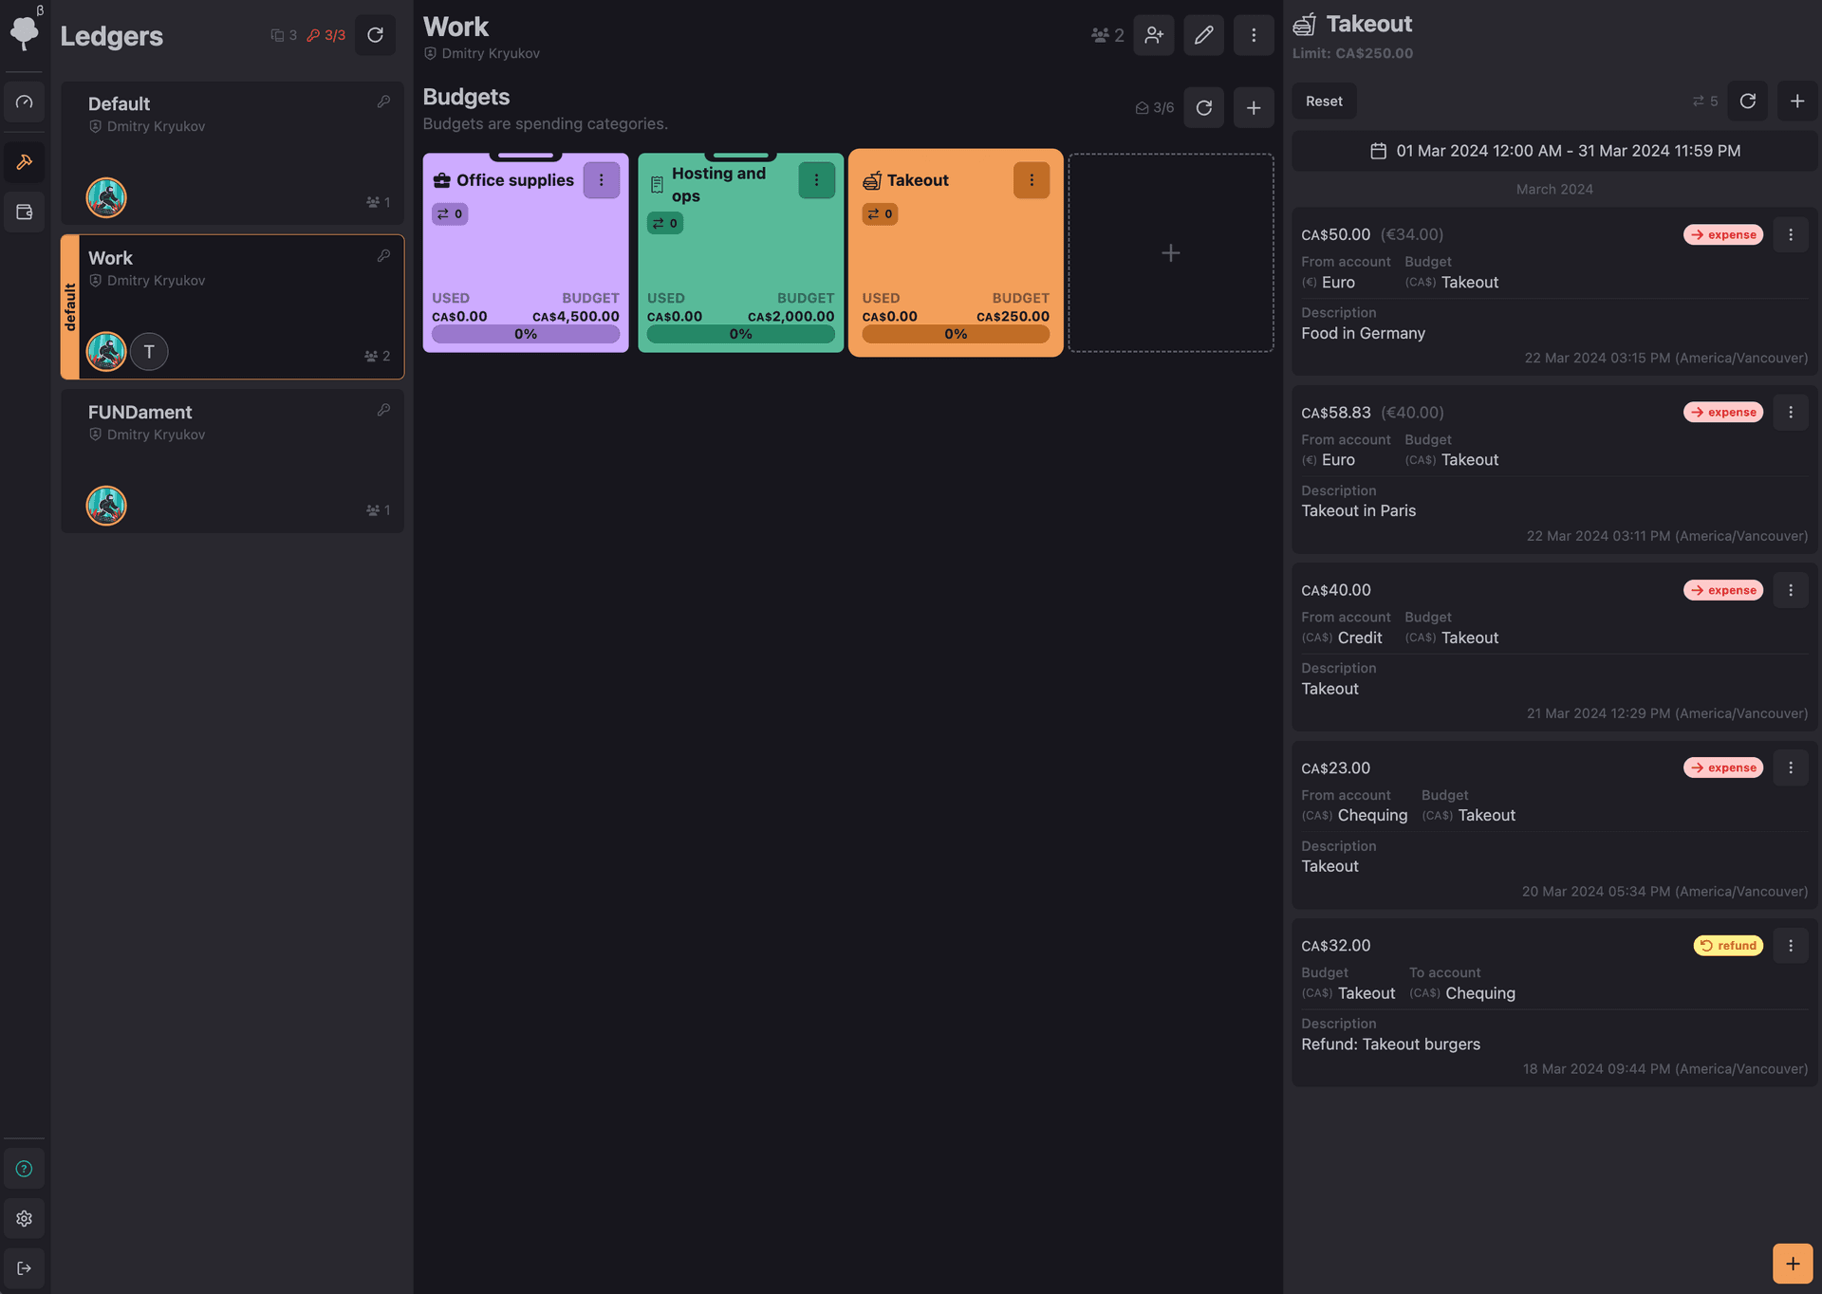Open the March 2024 date range picker

tap(1554, 151)
